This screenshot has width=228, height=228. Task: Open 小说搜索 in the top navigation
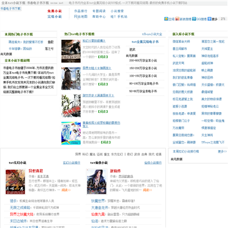click(x=117, y=11)
